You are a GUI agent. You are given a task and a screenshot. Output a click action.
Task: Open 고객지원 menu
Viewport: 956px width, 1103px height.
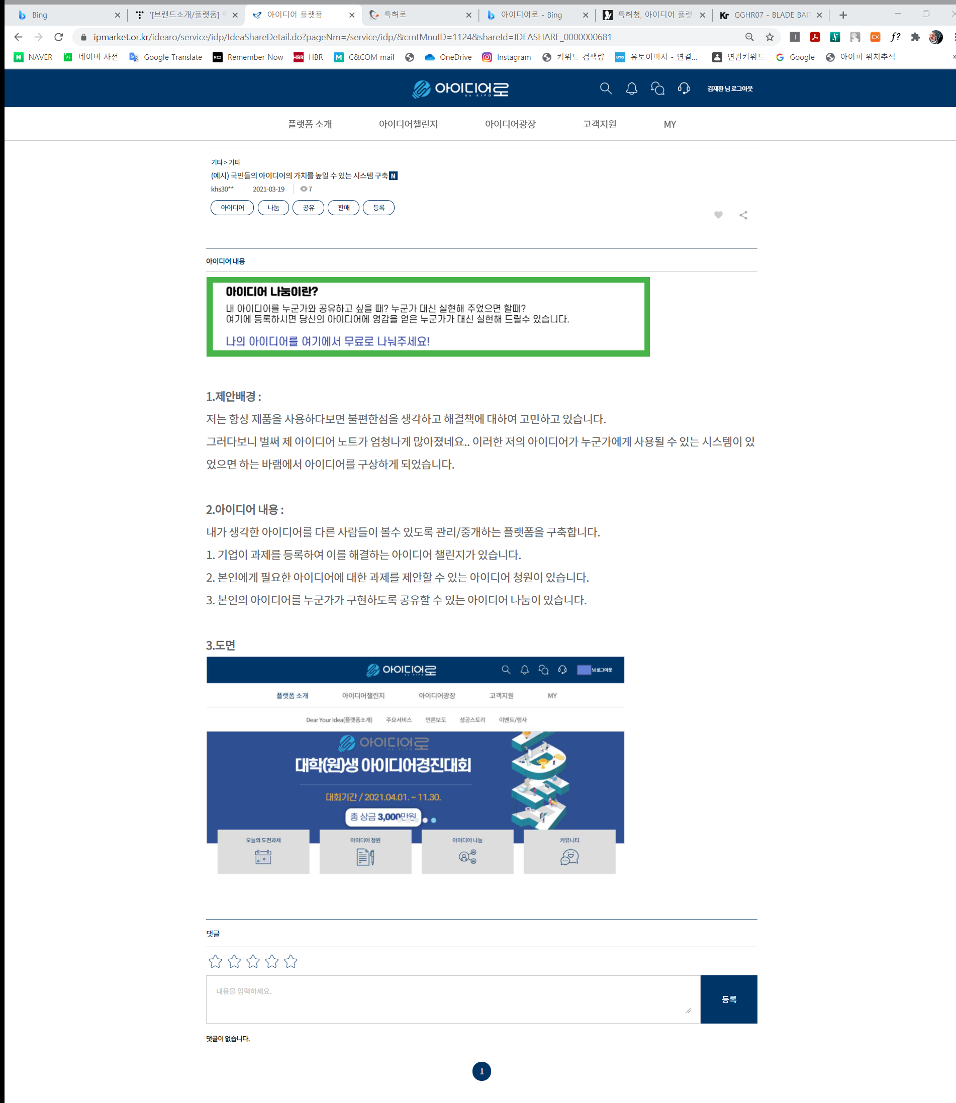(600, 124)
